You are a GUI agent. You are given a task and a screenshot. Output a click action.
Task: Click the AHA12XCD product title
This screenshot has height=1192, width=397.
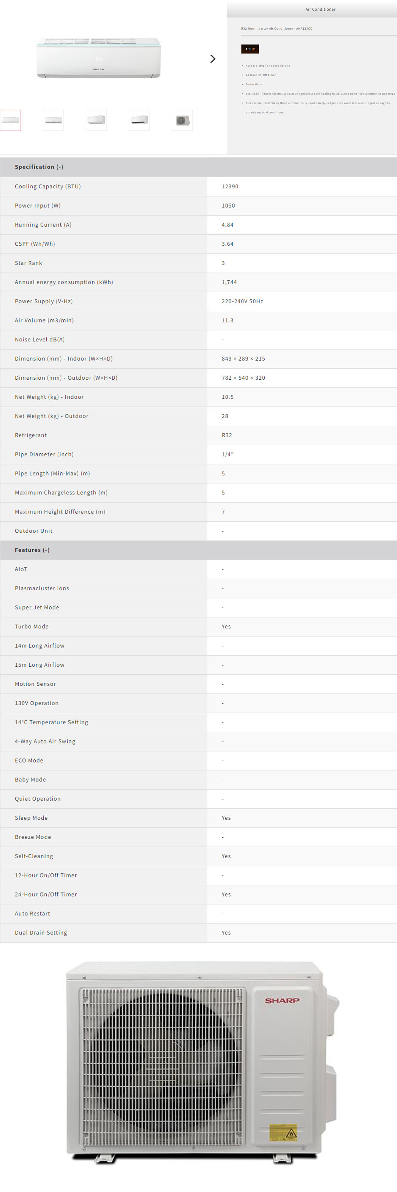click(276, 29)
